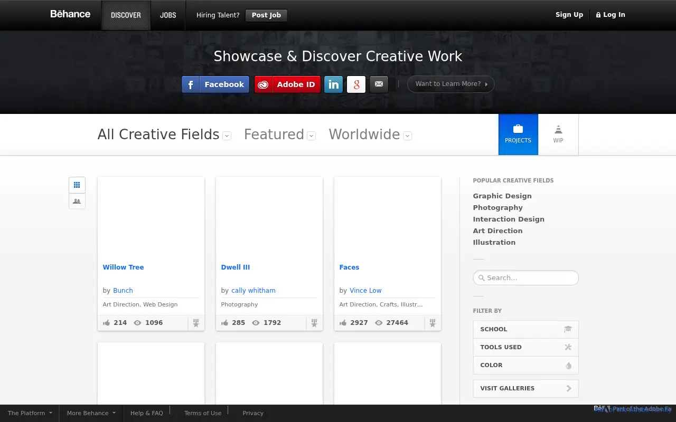Switch to people view icon
Viewport: 676px width, 422px height.
[x=77, y=201]
